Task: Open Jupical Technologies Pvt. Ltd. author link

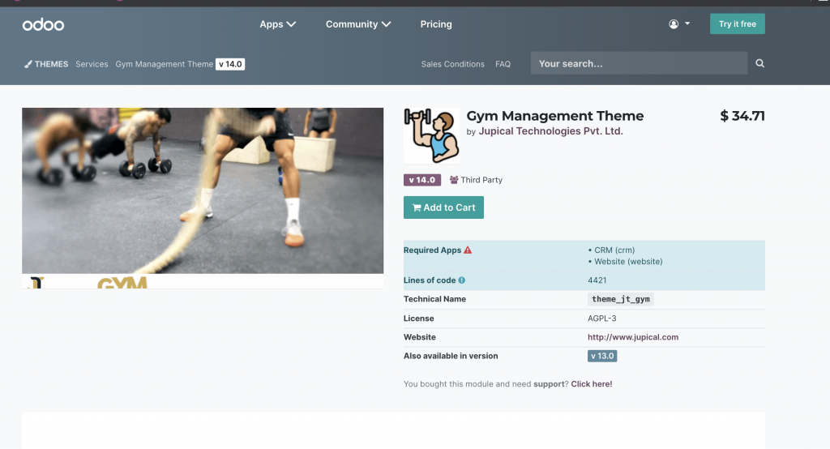Action: click(x=550, y=131)
